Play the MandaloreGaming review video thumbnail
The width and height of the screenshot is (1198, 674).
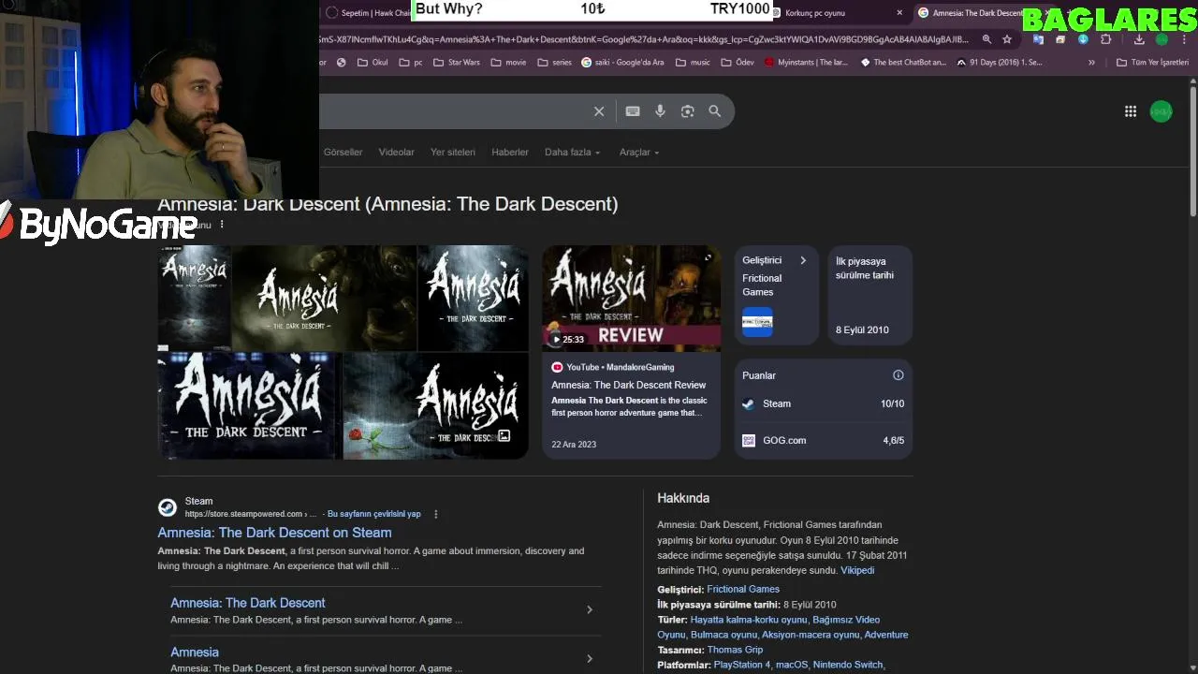click(x=632, y=299)
